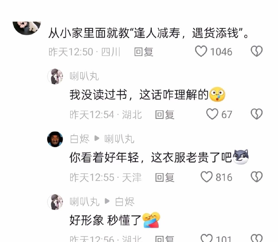Open 白烬 mention in last reply header
This screenshot has height=242, width=278.
[125, 202]
